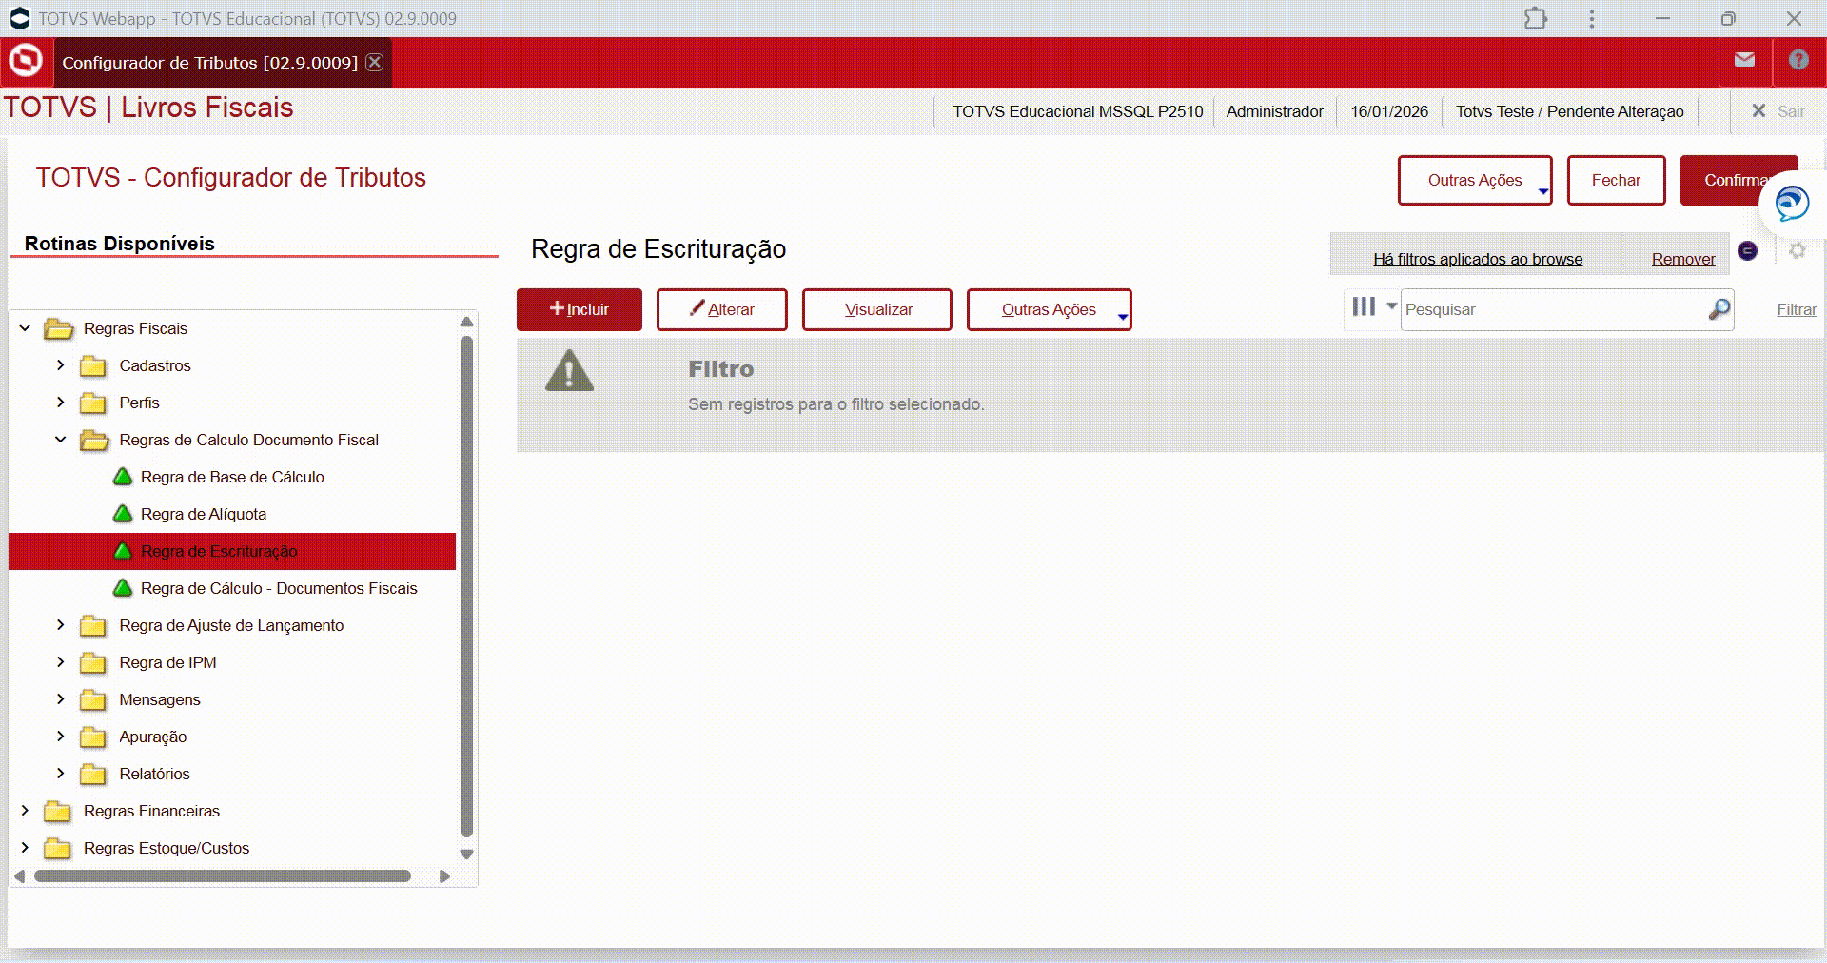Click the Regra de Ajuste de Lançamento folder icon
The image size is (1827, 963).
[92, 626]
